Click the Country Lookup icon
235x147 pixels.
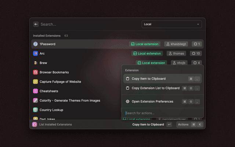(x=35, y=110)
